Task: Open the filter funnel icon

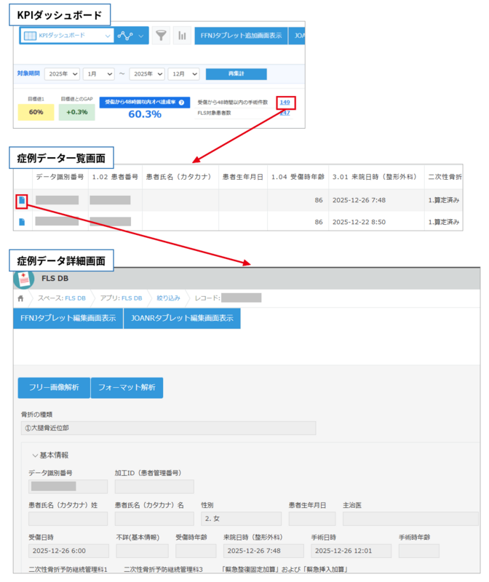Action: point(161,36)
